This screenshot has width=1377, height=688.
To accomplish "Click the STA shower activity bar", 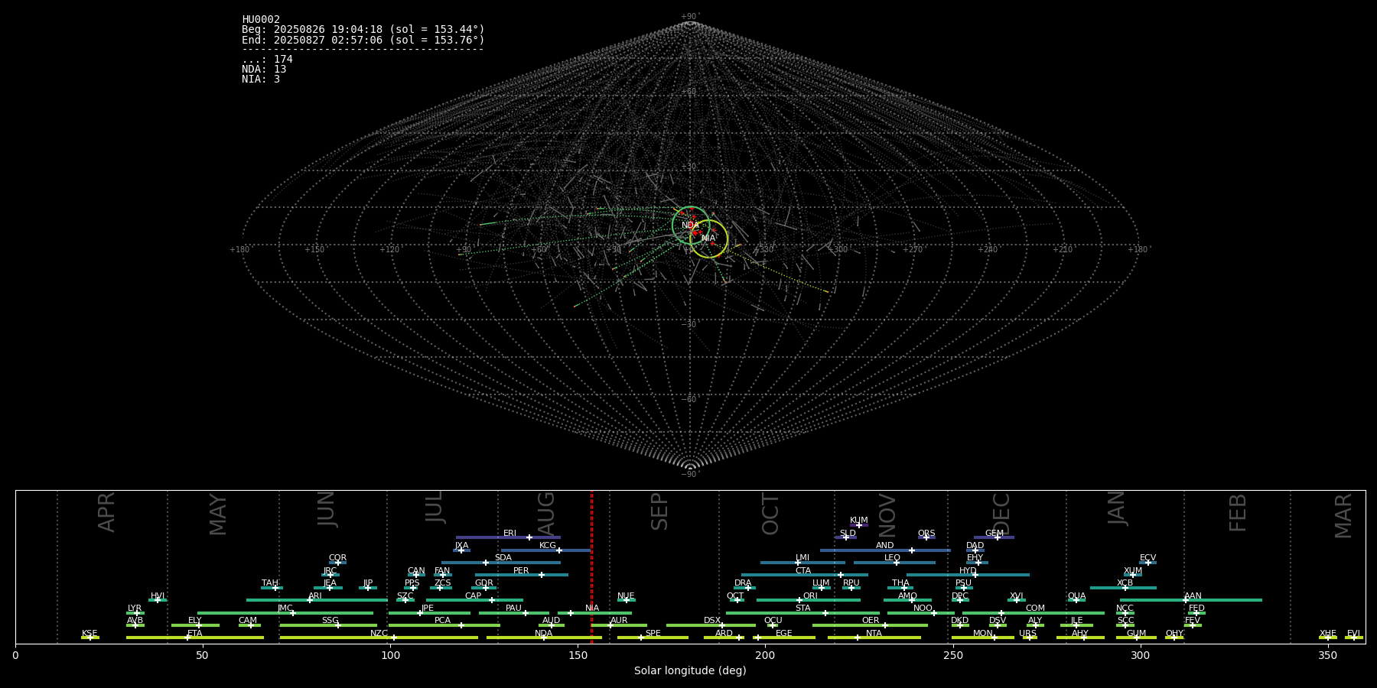I will [803, 613].
